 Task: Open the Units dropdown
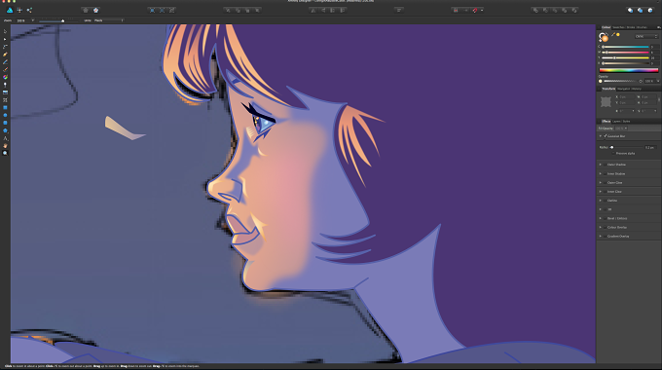109,20
